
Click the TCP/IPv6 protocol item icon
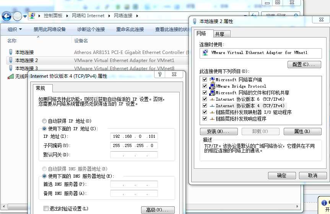pos(212,99)
